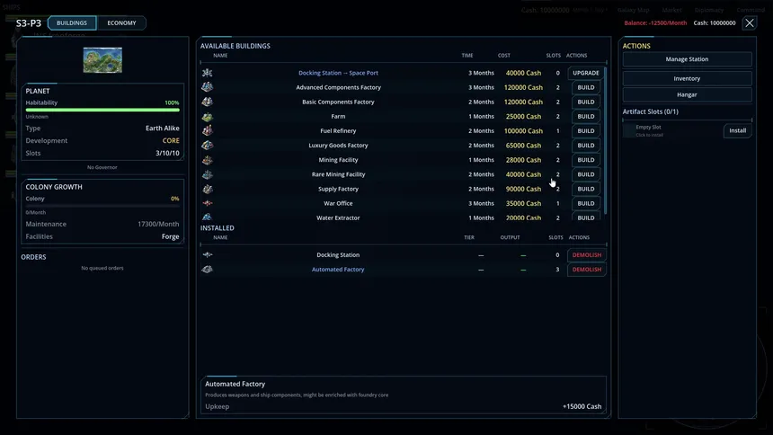
Task: Build the Luxury Goods Factory
Action: [586, 146]
